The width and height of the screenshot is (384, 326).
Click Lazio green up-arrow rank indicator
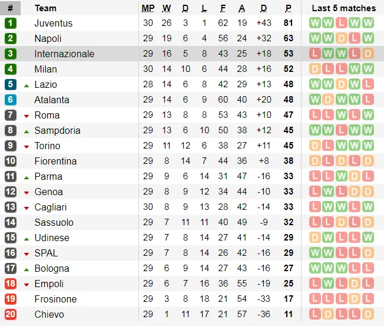pyautogui.click(x=27, y=85)
